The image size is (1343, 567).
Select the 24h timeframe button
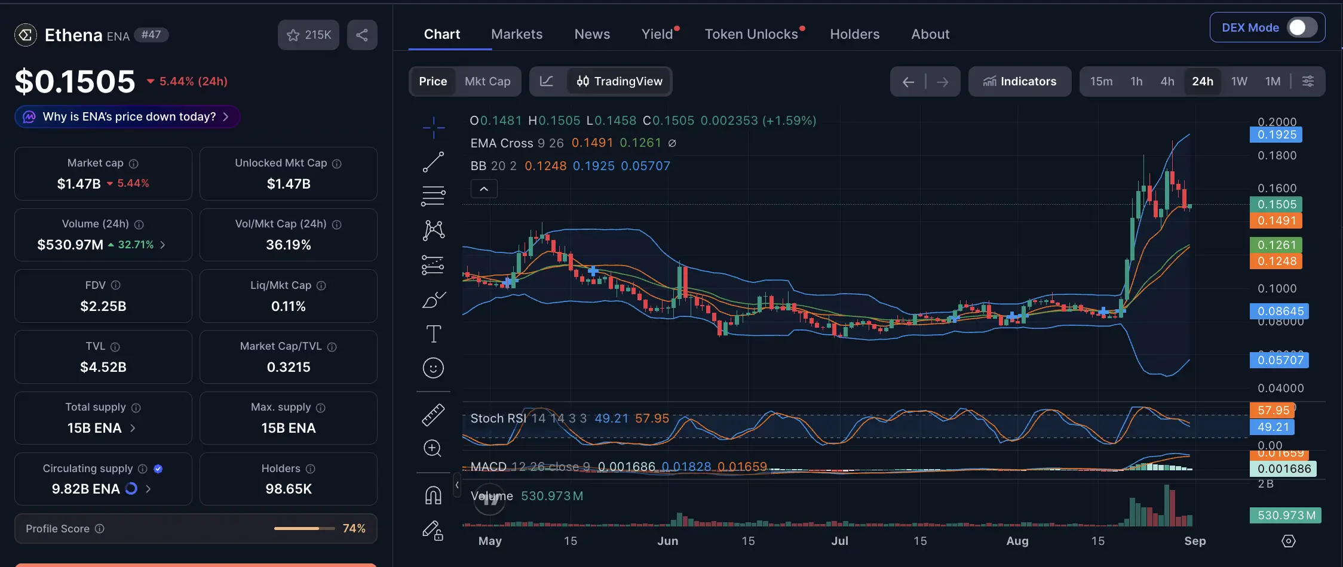[1203, 81]
